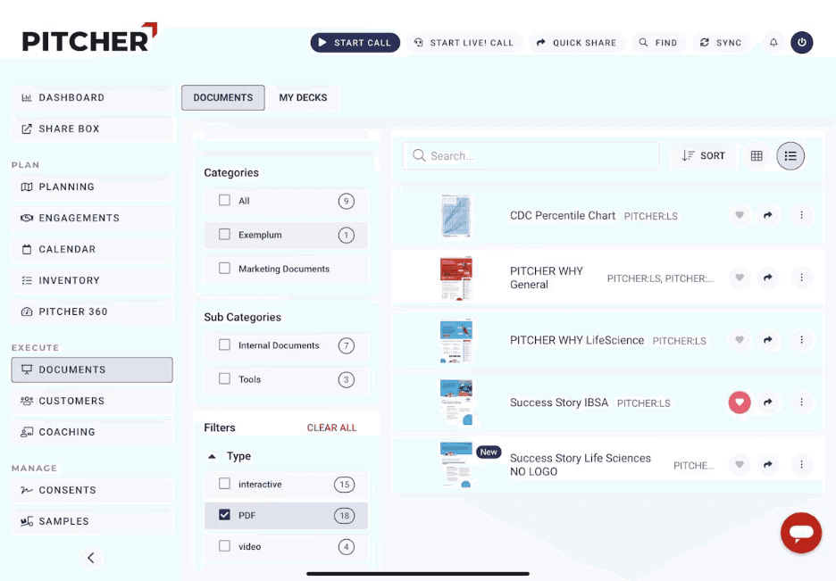Share Success Story IBSA document
836x581 pixels.
[x=768, y=403]
